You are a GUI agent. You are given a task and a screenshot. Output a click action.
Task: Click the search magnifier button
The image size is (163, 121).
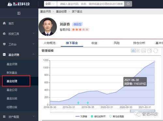point(128,4)
